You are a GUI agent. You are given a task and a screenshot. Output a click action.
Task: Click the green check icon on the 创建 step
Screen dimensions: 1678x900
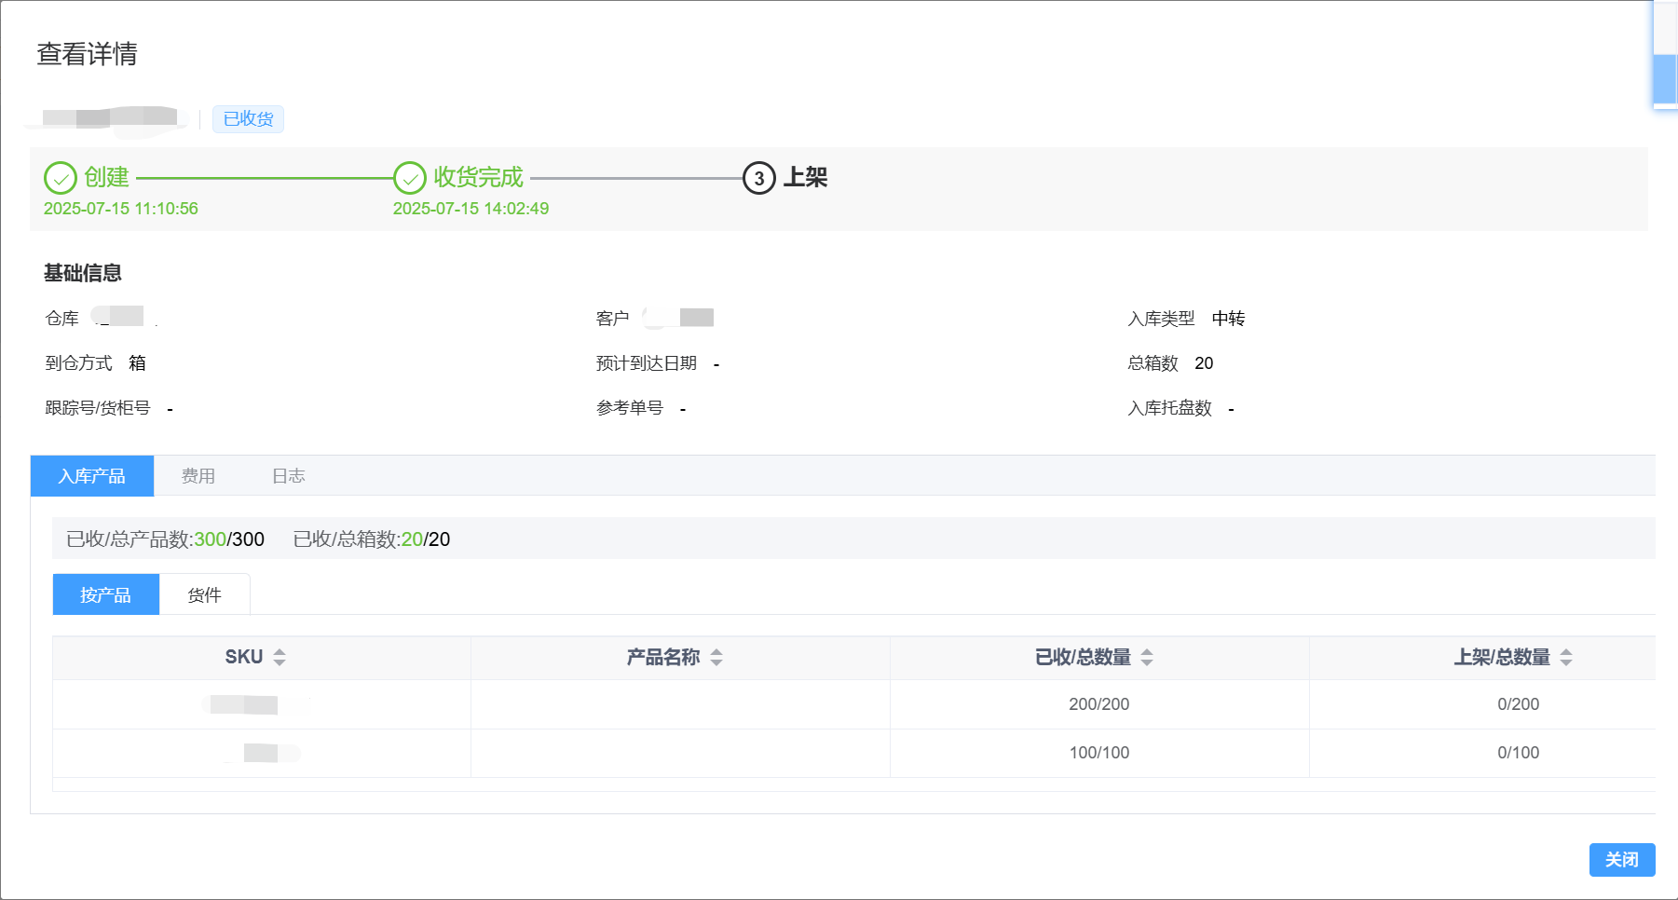(60, 177)
